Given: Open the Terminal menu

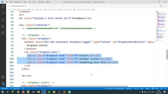Looking at the screenshot, I should point(41,2).
